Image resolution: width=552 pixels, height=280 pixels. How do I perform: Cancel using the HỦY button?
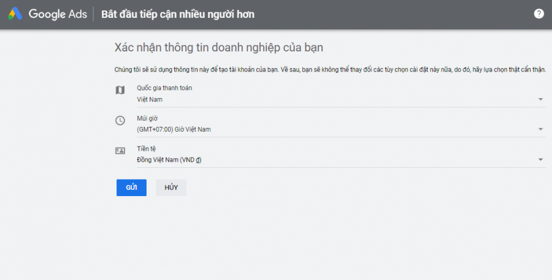(171, 187)
